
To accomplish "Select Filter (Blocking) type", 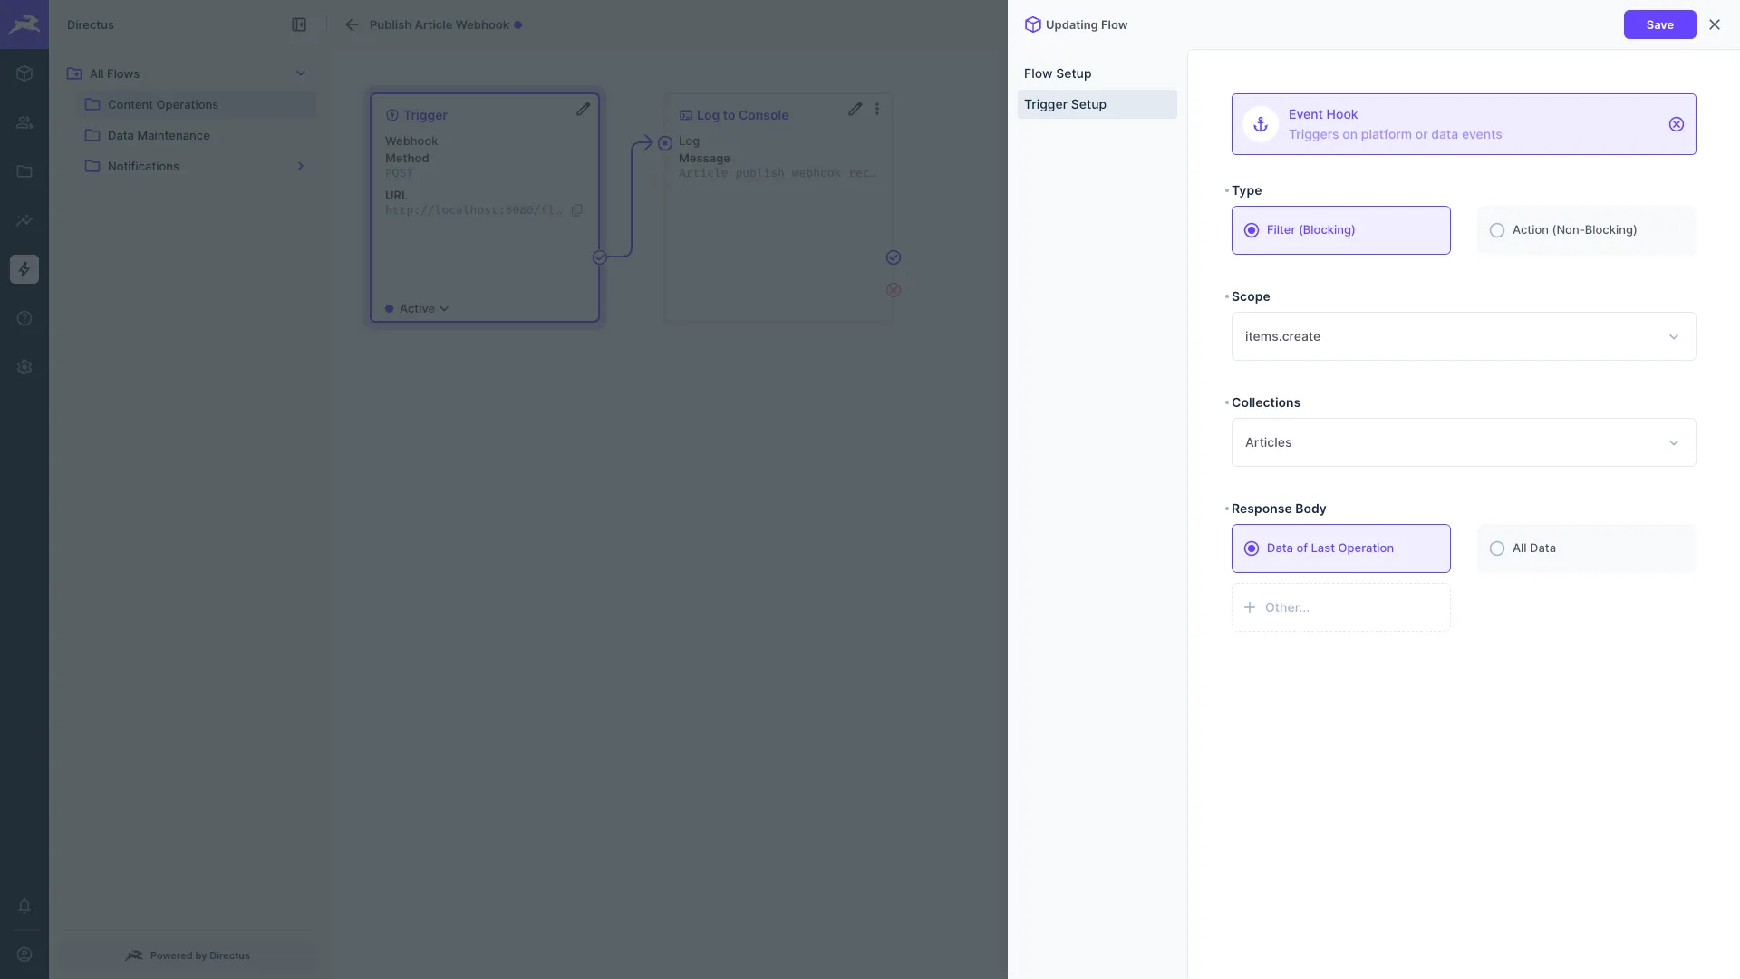I will coord(1340,230).
